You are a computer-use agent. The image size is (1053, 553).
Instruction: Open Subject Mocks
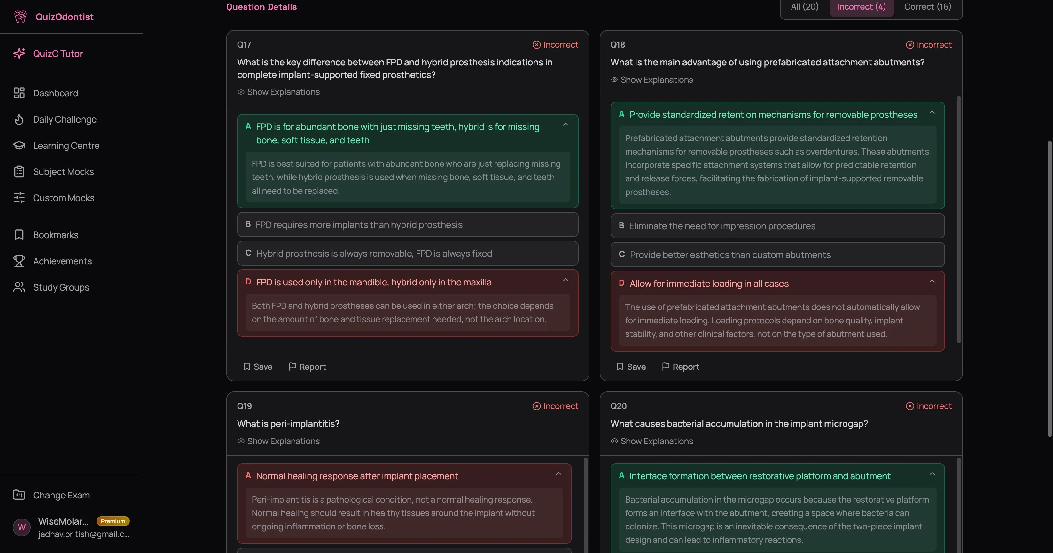click(x=19, y=171)
